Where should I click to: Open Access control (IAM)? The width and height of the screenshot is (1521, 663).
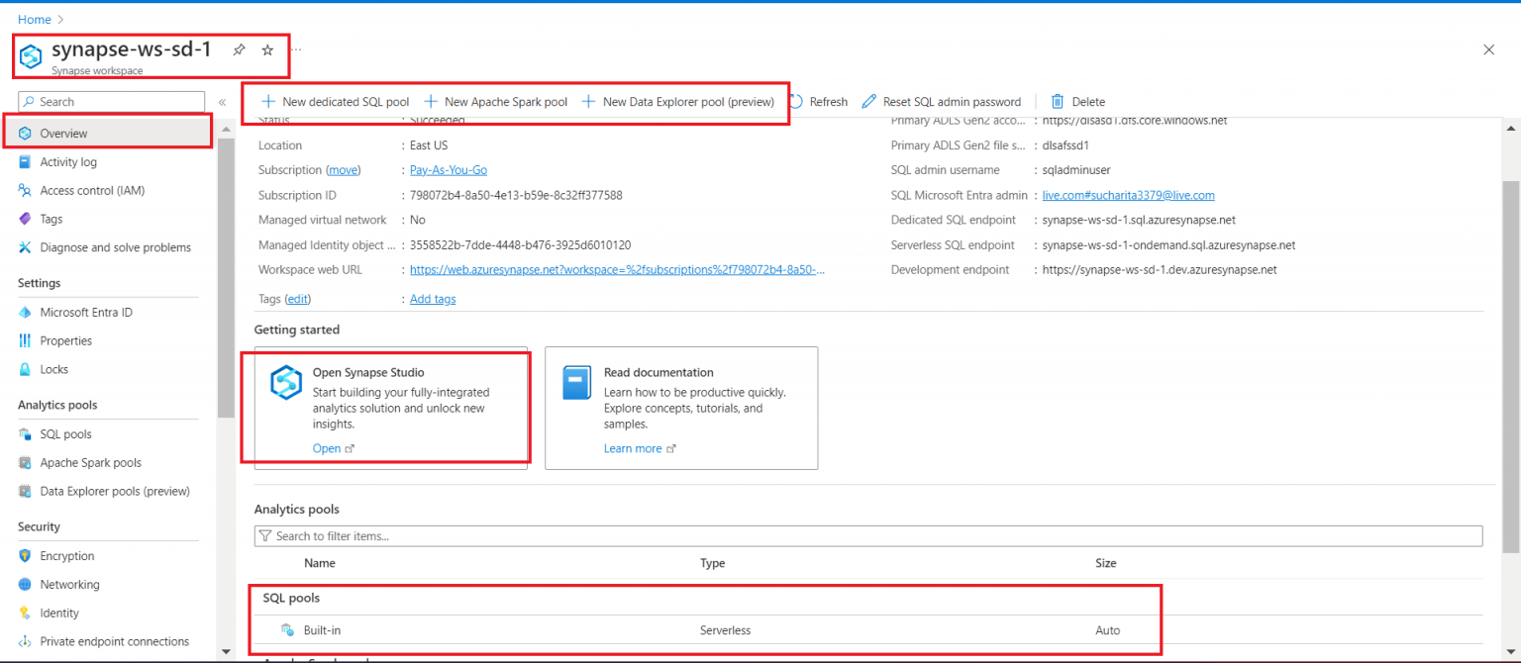[x=92, y=190]
